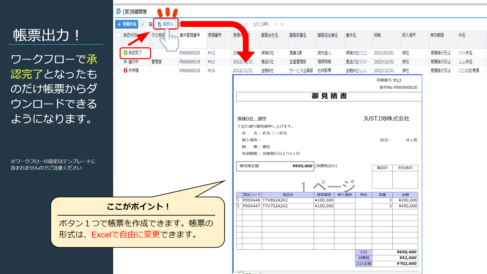The height and width of the screenshot is (274, 487).
Task: Go to the next page with the arrow
Action: [x=275, y=24]
